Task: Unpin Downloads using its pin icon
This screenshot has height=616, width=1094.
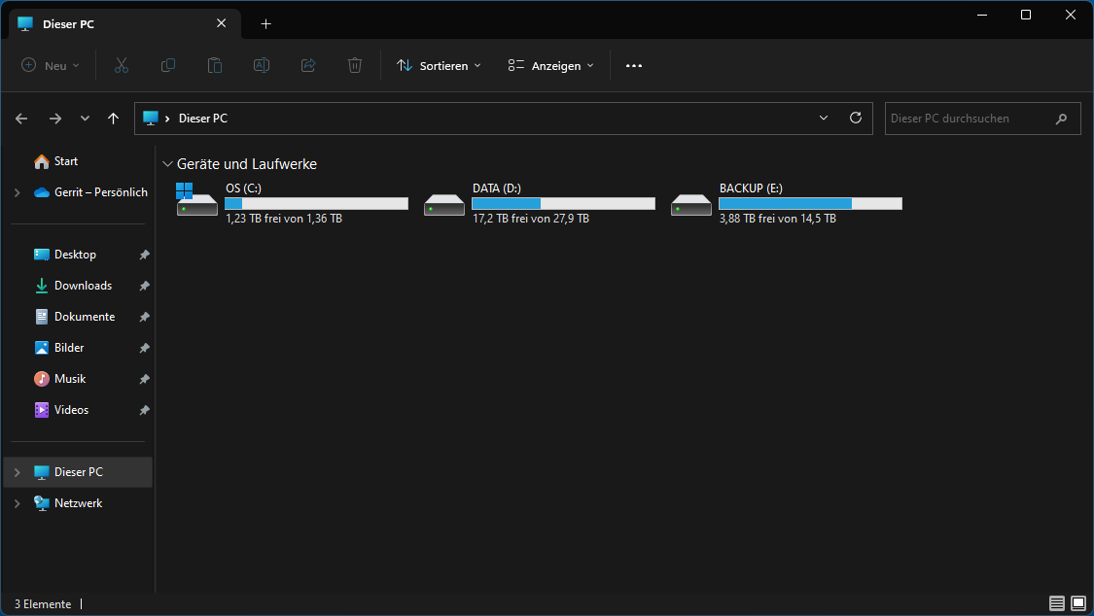Action: (x=145, y=286)
